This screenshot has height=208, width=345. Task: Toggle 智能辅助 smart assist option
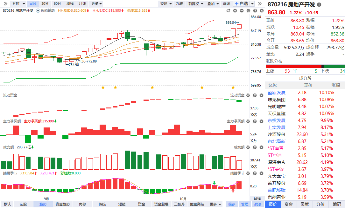(x=46, y=10)
